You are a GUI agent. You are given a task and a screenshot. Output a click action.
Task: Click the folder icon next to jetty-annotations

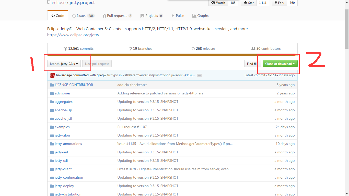click(52, 144)
